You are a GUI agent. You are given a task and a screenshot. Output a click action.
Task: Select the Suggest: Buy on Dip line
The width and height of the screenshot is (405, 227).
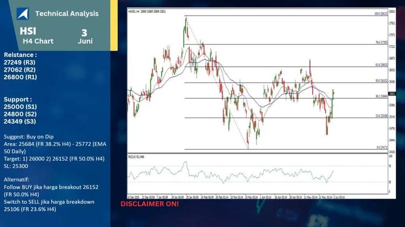coord(29,137)
